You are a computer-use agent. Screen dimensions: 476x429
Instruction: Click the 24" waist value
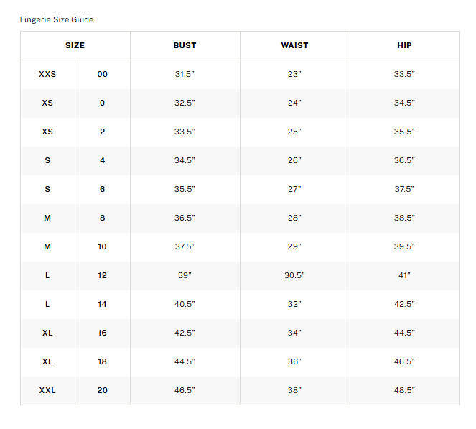294,103
